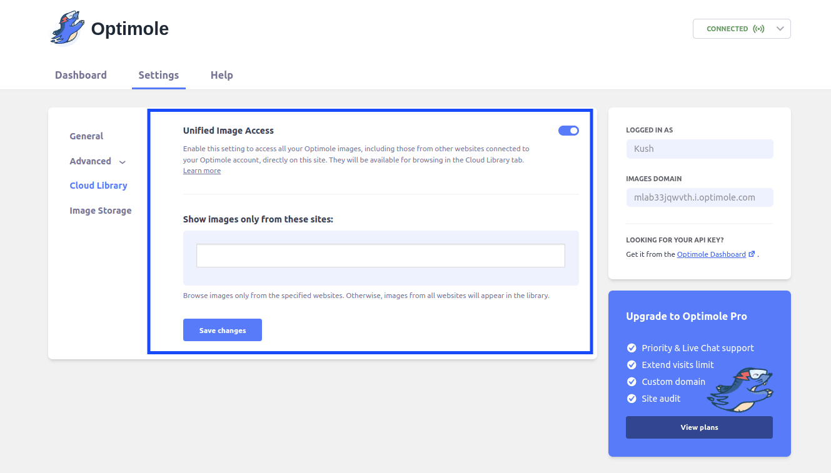The height and width of the screenshot is (473, 831).
Task: Go to Image Storage settings section
Action: (100, 211)
